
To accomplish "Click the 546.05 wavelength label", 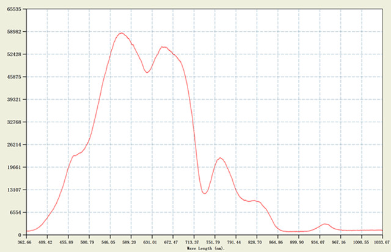I will coord(108,242).
